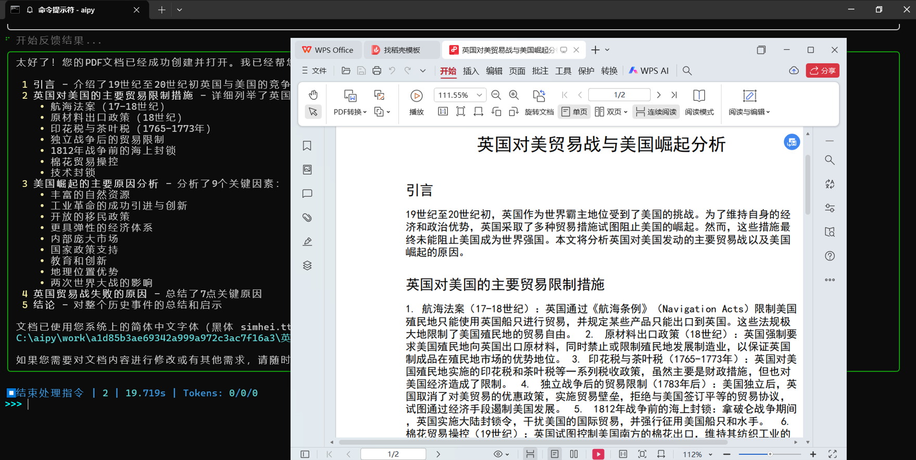Open the bookmark panel in sidebar
Image resolution: width=916 pixels, height=460 pixels.
click(307, 146)
